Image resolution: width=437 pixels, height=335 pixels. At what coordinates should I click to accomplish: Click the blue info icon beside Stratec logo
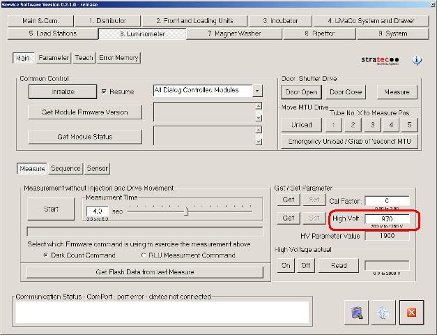coord(417,60)
